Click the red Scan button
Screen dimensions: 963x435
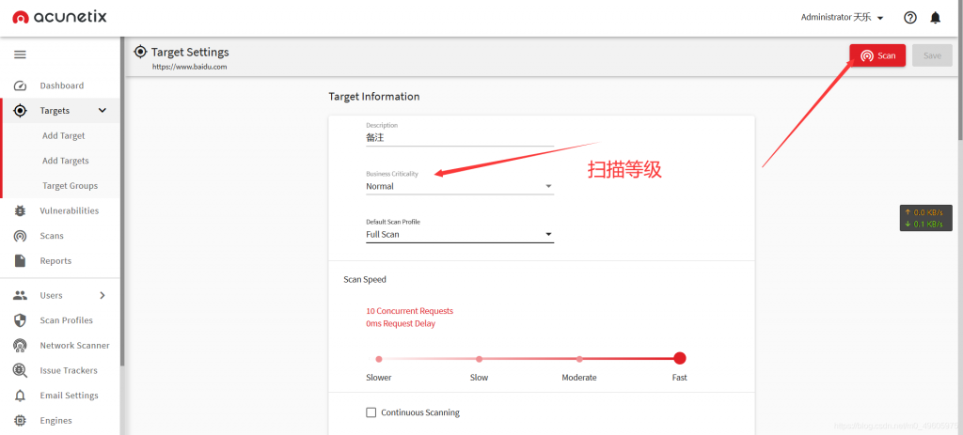tap(877, 55)
